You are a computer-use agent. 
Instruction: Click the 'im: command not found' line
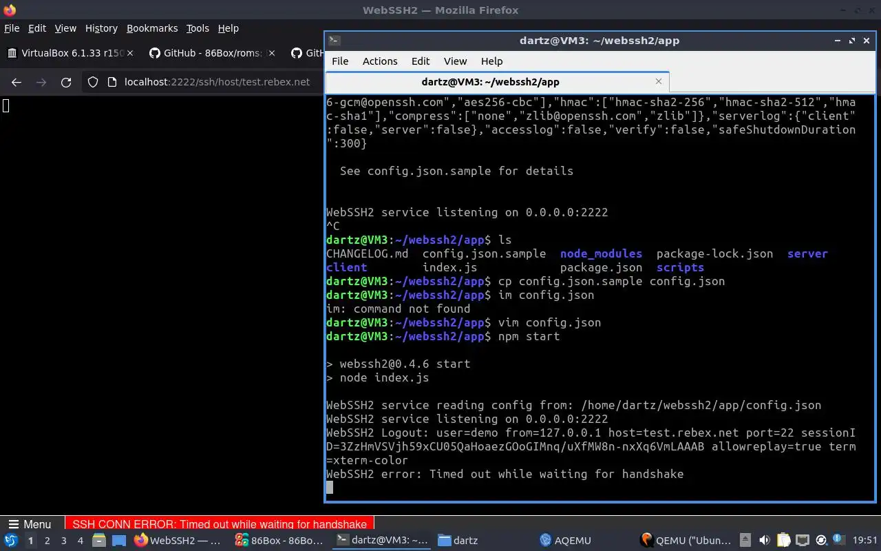point(398,309)
